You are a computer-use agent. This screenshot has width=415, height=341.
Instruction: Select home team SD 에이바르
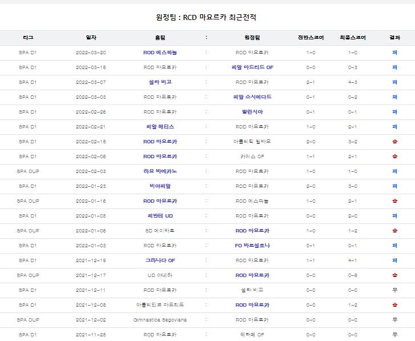(160, 231)
